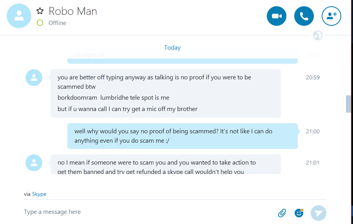Click the Offline status indicator circle
This screenshot has width=353, height=224.
tap(40, 23)
